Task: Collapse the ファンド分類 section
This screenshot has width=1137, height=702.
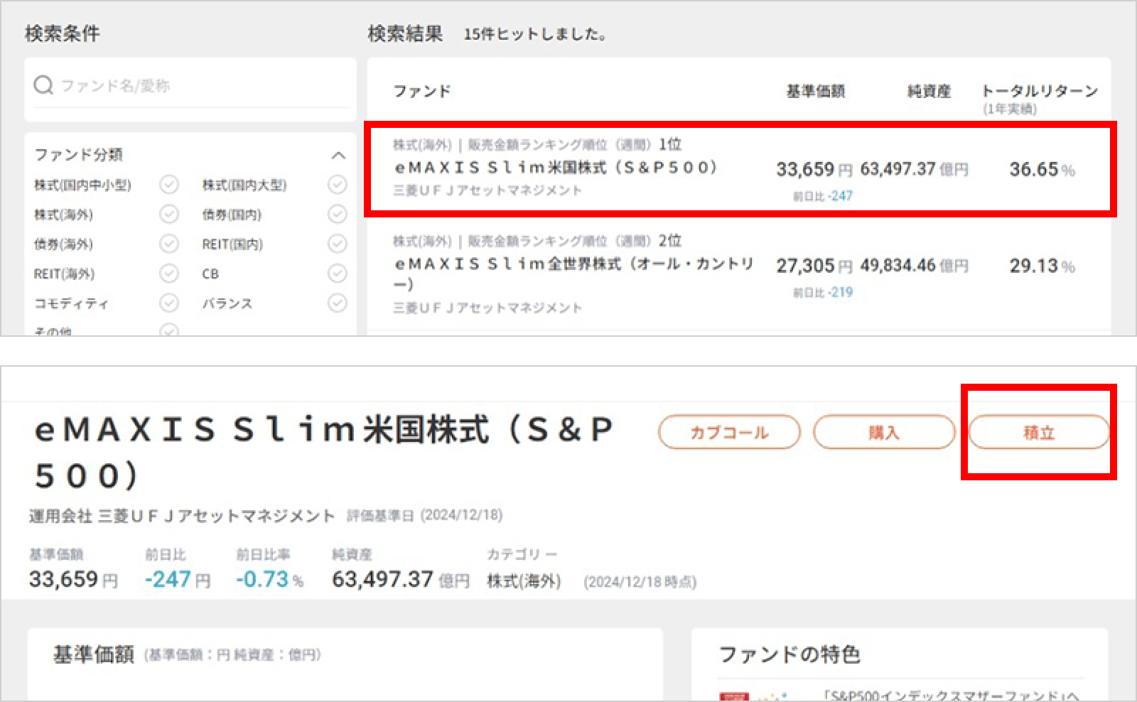Action: 338,155
